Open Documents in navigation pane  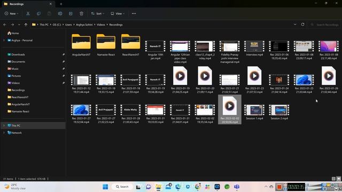(x=18, y=62)
